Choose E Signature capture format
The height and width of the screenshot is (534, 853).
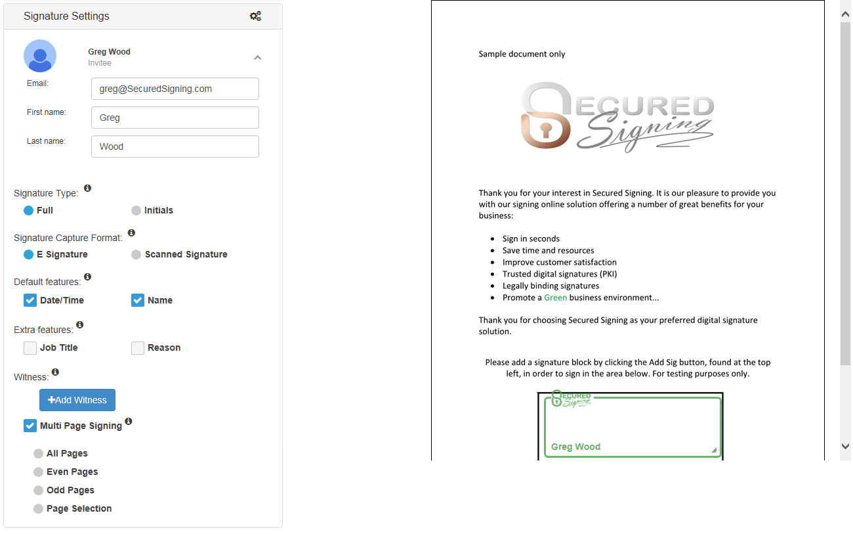(28, 255)
